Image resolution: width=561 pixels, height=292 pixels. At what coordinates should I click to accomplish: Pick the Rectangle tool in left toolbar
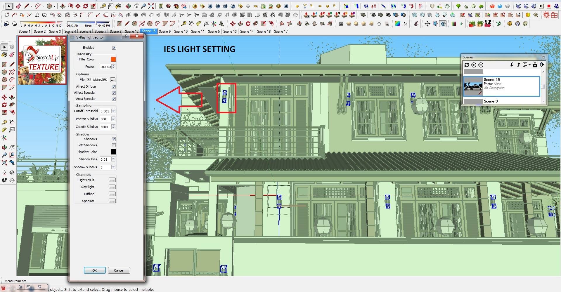pyautogui.click(x=4, y=64)
